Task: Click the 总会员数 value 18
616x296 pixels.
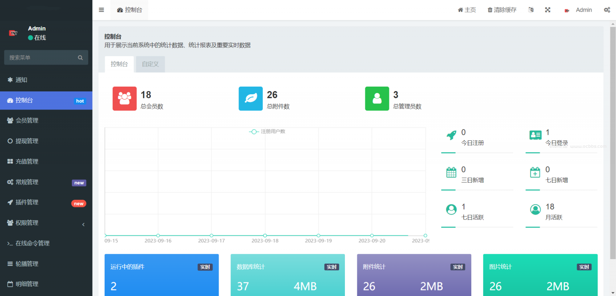Action: tap(146, 95)
